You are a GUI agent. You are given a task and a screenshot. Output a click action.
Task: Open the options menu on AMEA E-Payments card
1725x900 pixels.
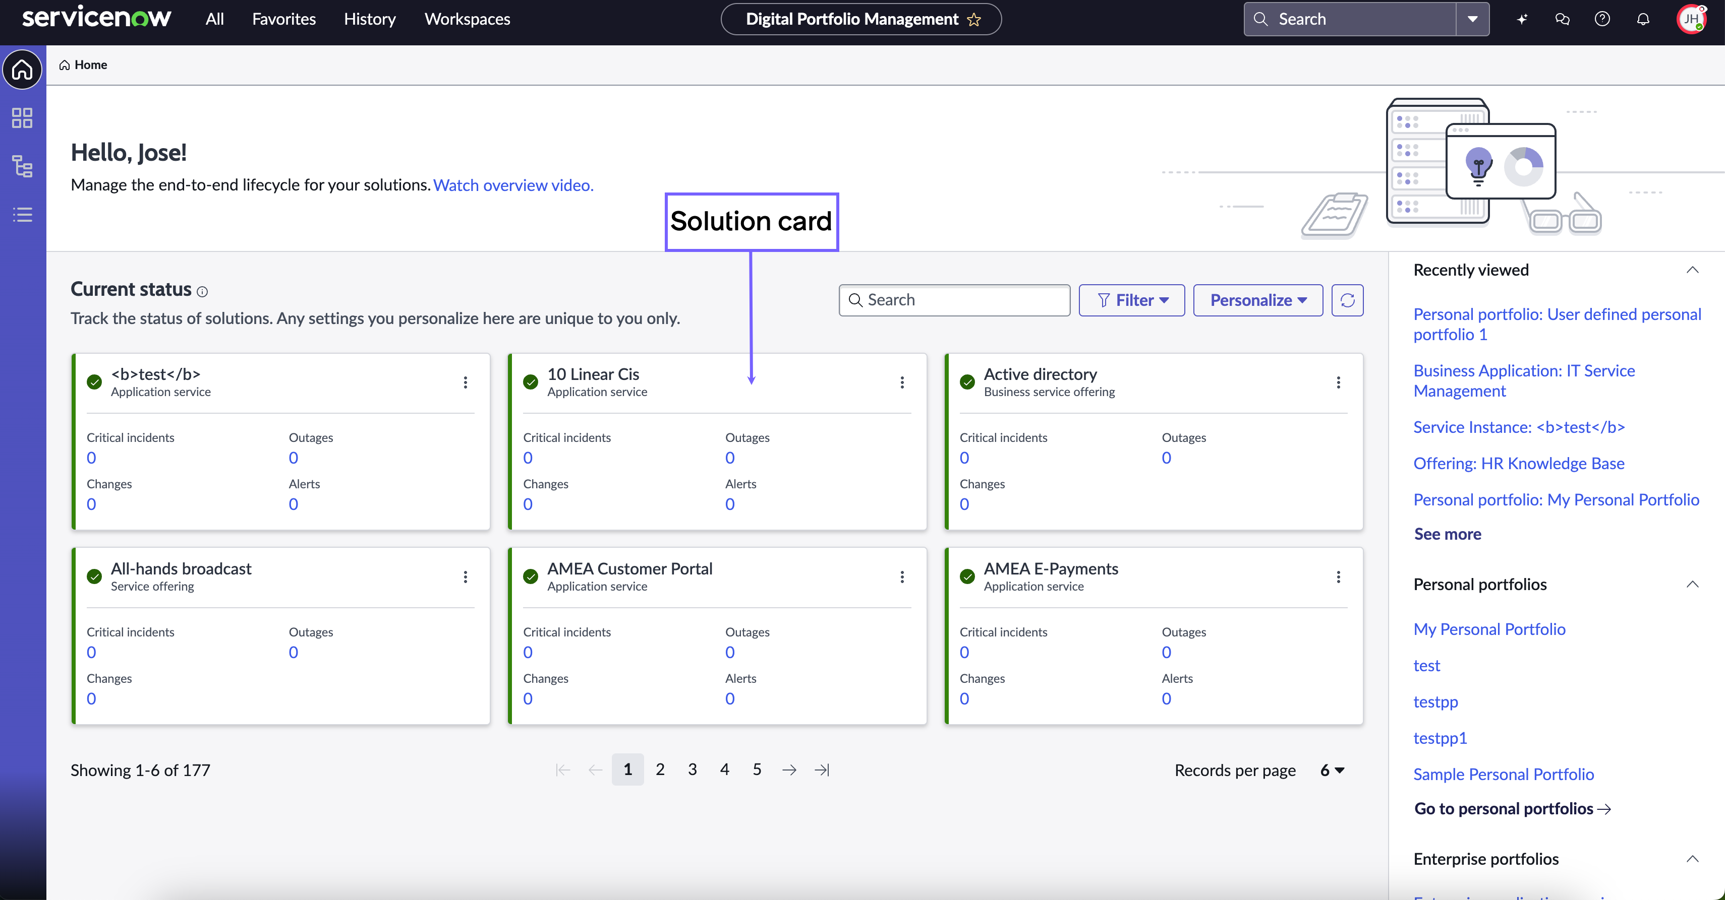click(x=1338, y=577)
